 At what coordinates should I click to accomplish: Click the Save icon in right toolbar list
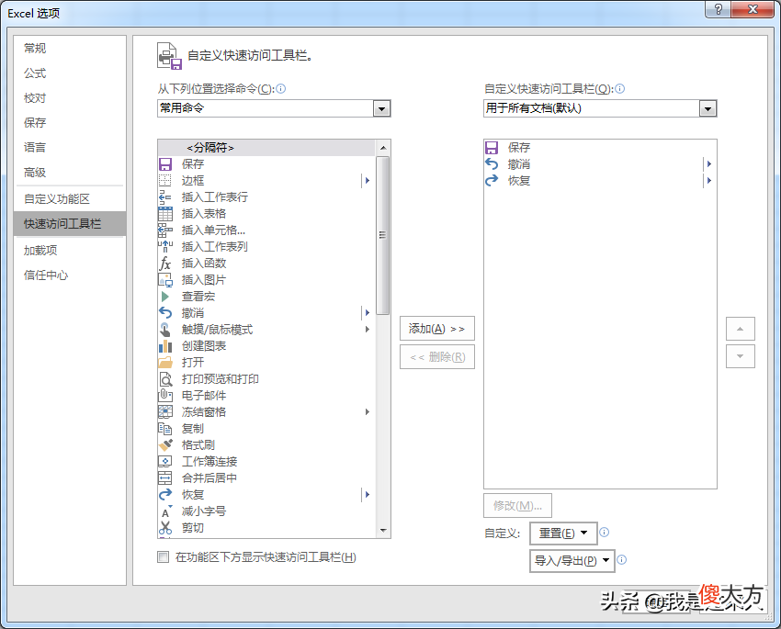pos(492,147)
